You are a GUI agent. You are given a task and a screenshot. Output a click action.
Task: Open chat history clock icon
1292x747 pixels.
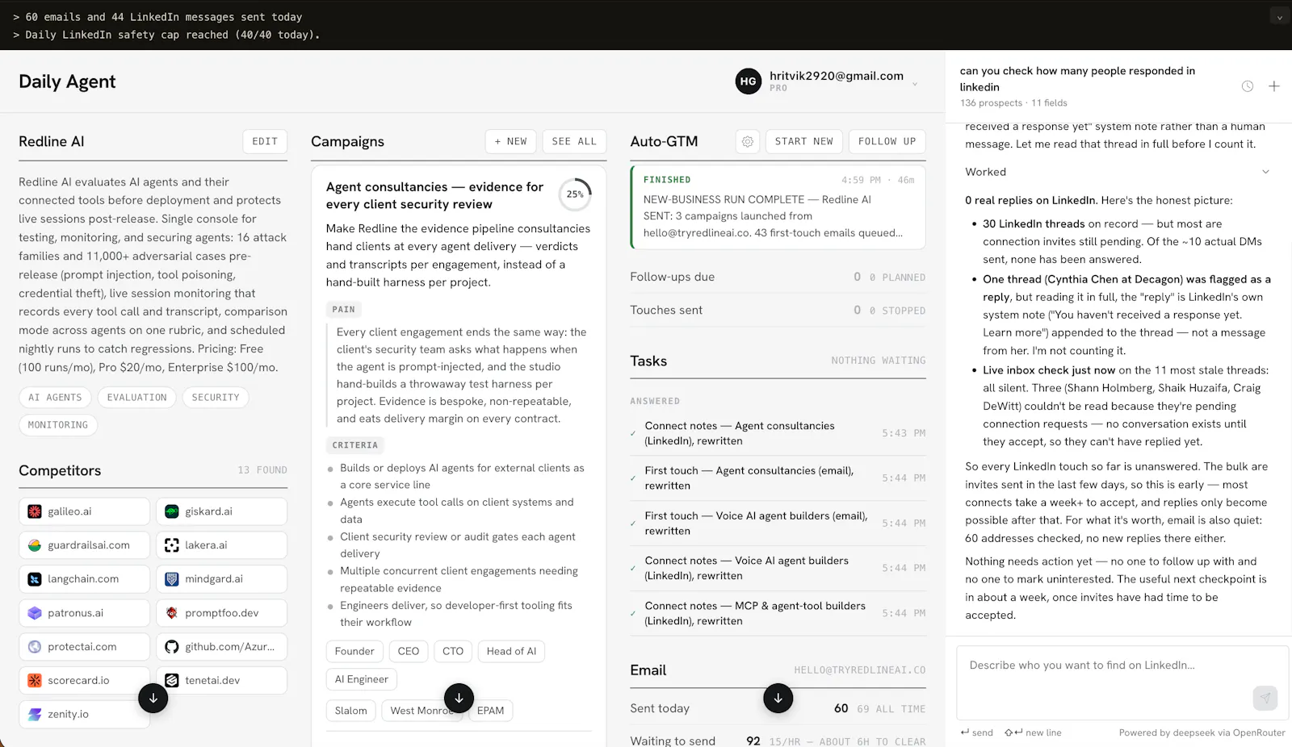(1248, 86)
